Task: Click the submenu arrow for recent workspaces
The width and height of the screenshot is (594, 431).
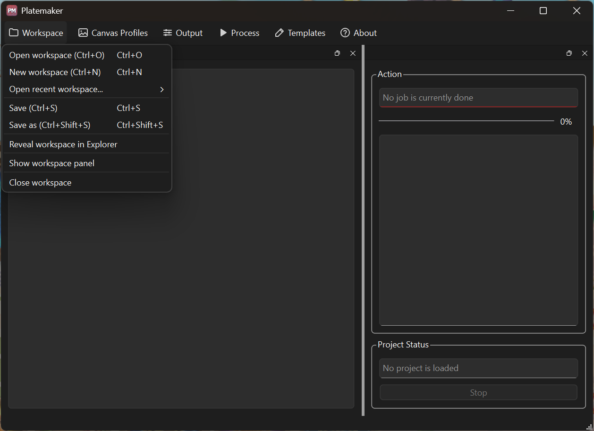Action: click(162, 89)
